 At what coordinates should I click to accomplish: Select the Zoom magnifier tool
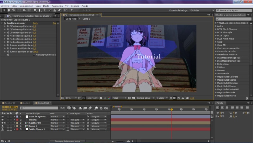click(14, 10)
